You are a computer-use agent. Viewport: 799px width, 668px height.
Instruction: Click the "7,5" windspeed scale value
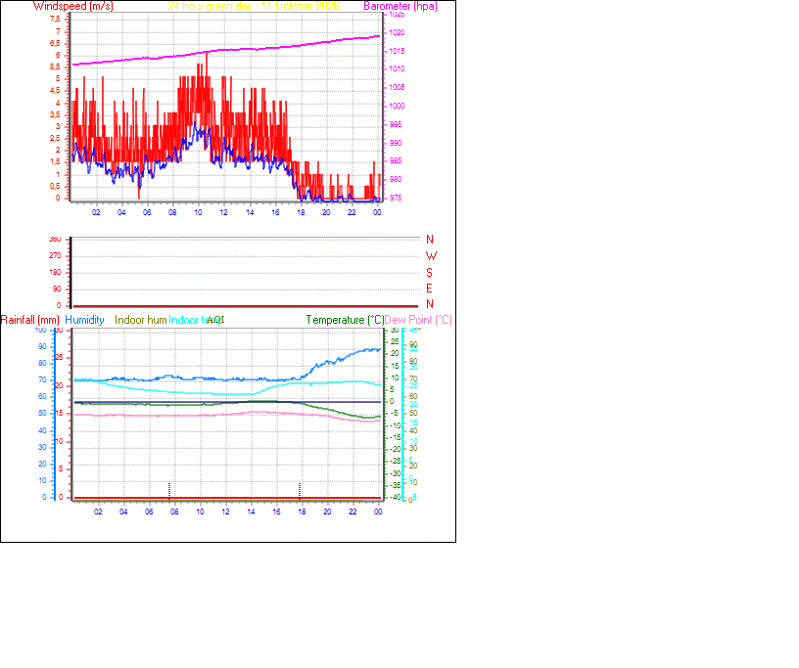point(55,19)
